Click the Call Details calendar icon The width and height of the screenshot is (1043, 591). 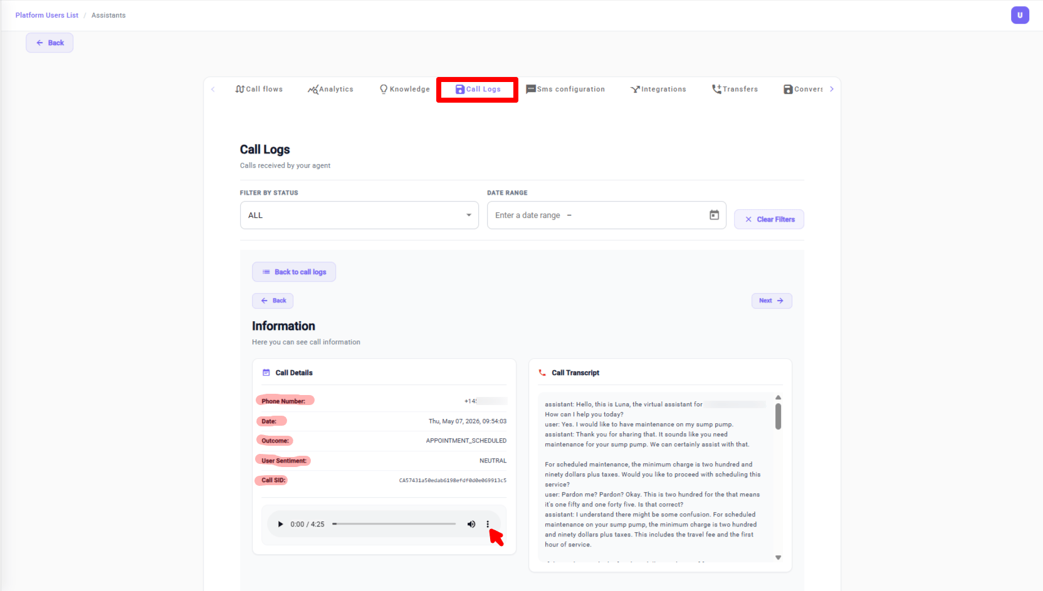click(x=266, y=373)
